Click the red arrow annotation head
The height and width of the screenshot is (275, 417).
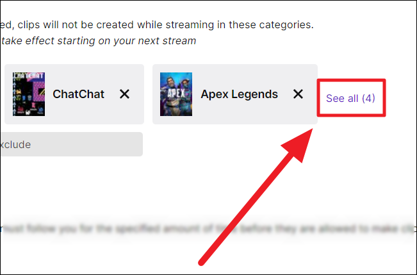tap(299, 144)
